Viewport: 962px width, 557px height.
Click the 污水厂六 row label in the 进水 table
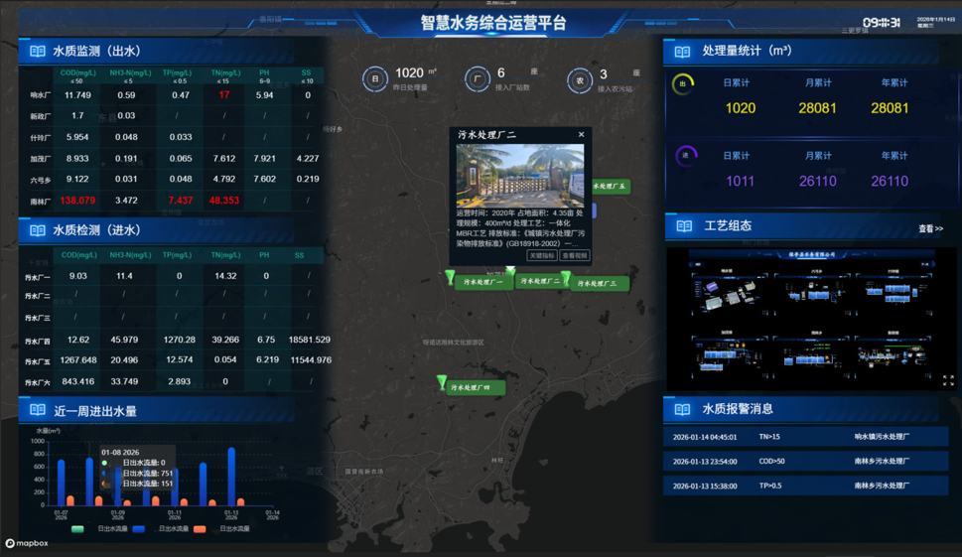[38, 383]
